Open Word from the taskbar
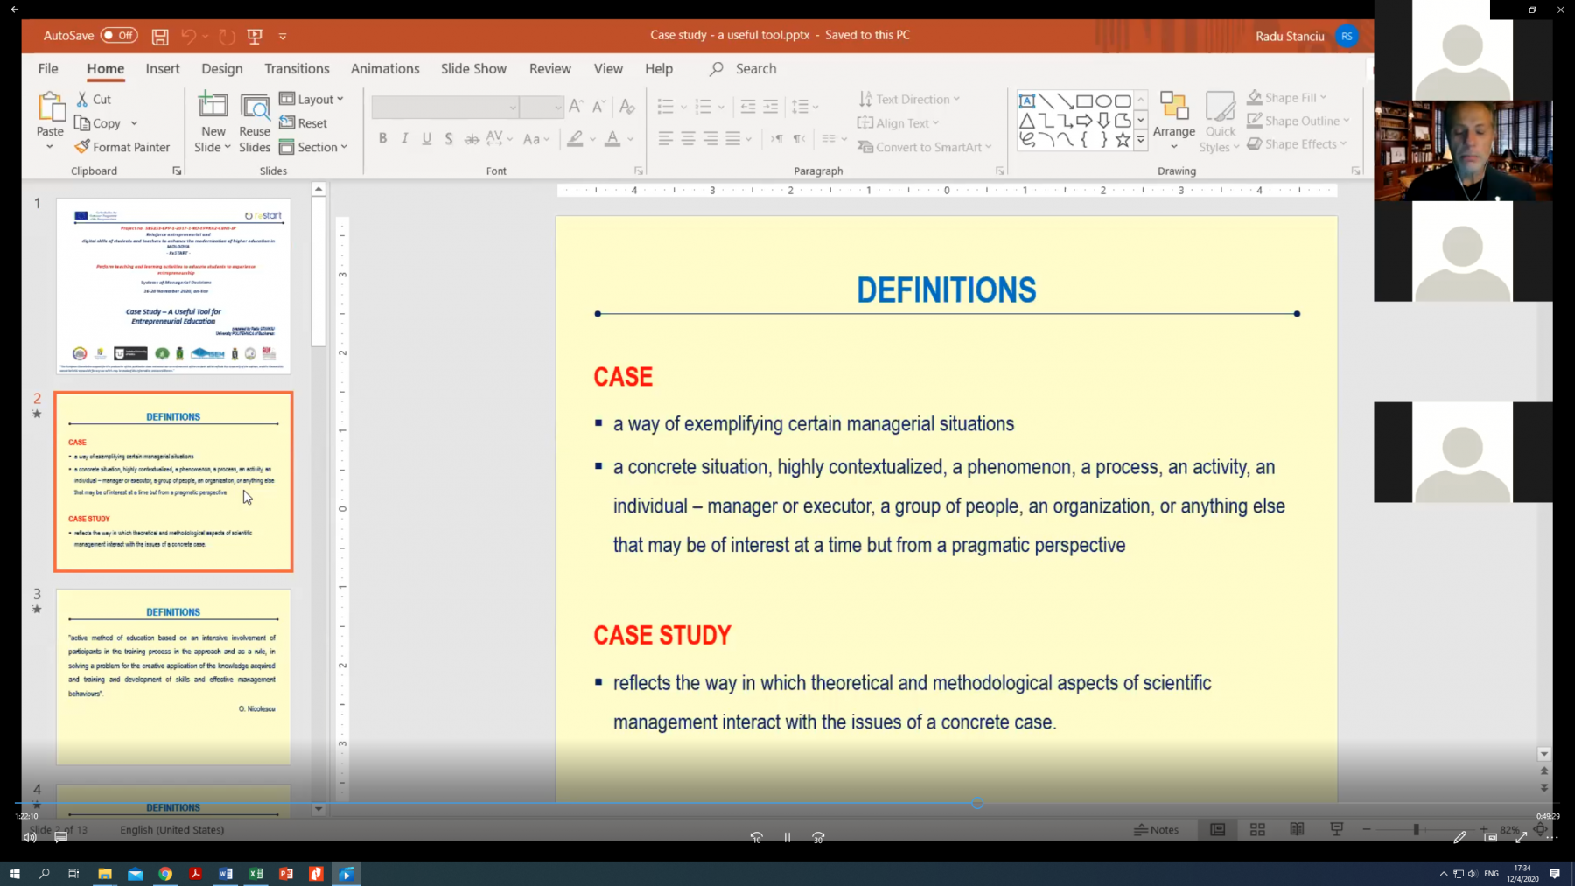The width and height of the screenshot is (1575, 886). (225, 873)
